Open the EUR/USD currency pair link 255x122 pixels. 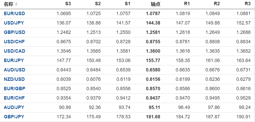point(14,14)
